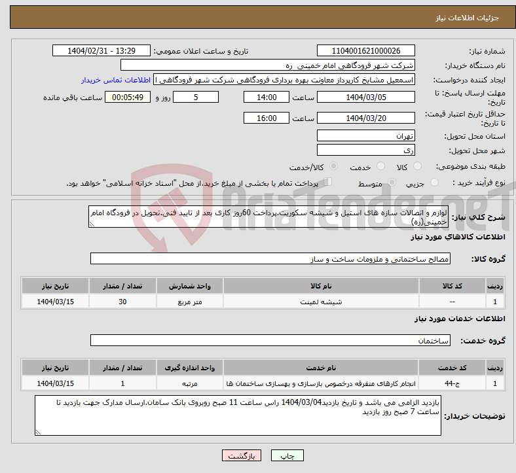Screen dimensions: 516x473
Task: Click goods table header واحد شمارش
Action: tap(190, 286)
